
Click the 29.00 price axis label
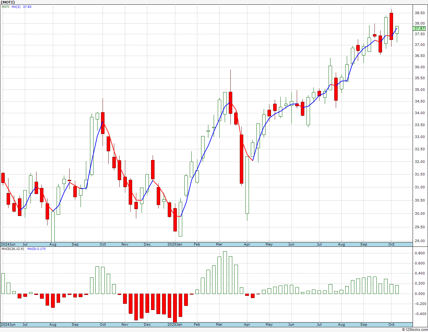(420, 241)
